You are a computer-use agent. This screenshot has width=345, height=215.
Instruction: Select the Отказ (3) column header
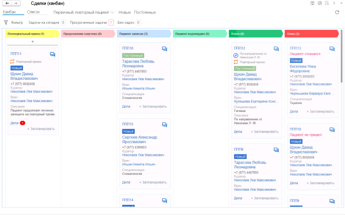coord(311,34)
